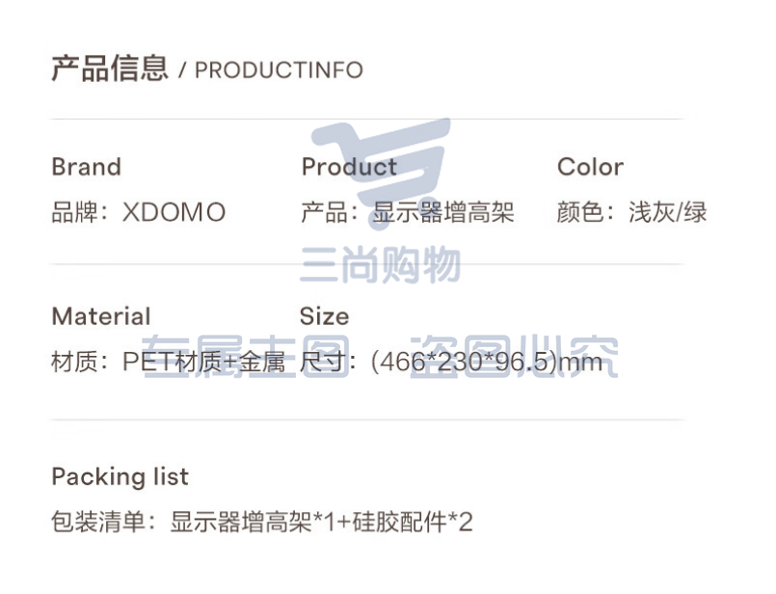Click the 盗图必究 watermark text
This screenshot has width=776, height=594.
pos(514,357)
